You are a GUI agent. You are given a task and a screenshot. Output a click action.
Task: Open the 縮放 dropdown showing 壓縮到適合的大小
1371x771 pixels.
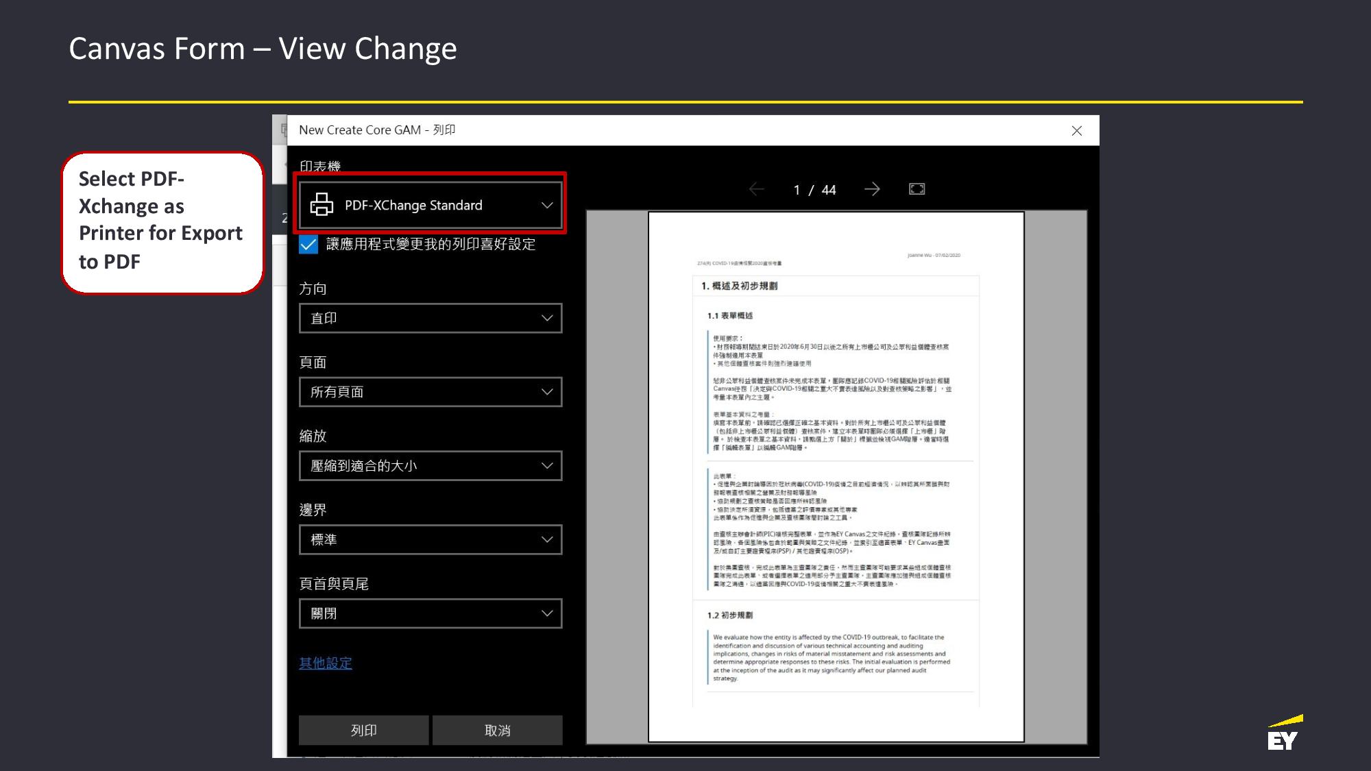click(430, 466)
